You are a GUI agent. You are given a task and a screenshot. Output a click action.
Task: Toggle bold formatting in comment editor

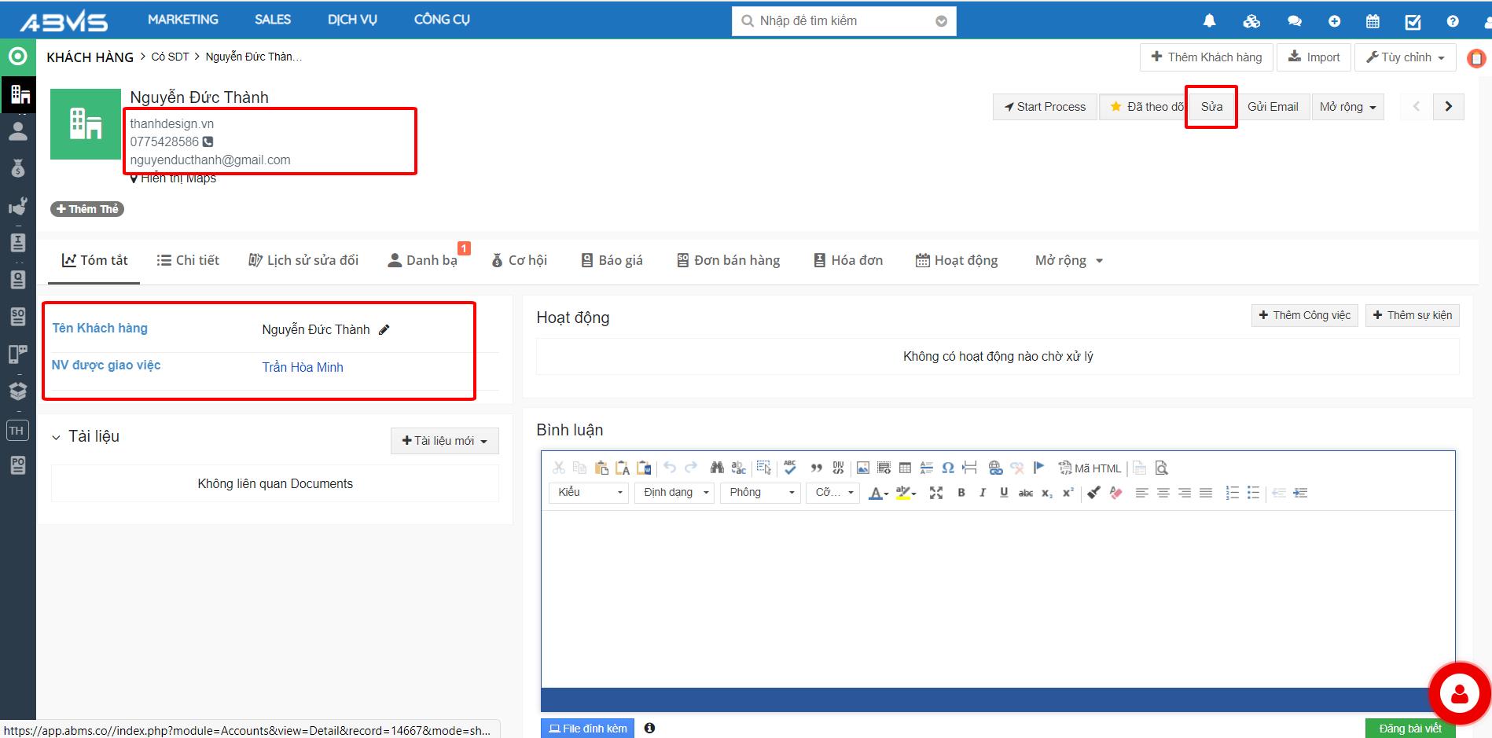click(x=961, y=493)
